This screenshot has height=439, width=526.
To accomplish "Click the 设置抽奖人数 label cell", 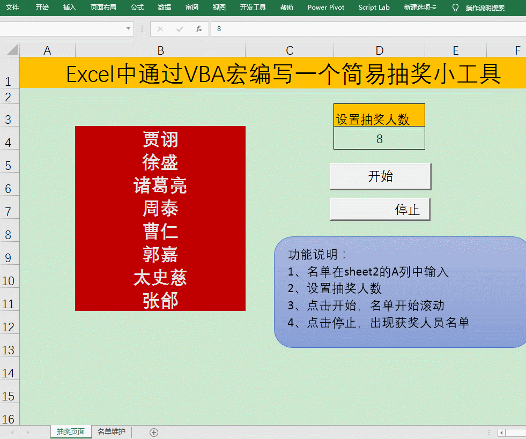I will coord(379,115).
